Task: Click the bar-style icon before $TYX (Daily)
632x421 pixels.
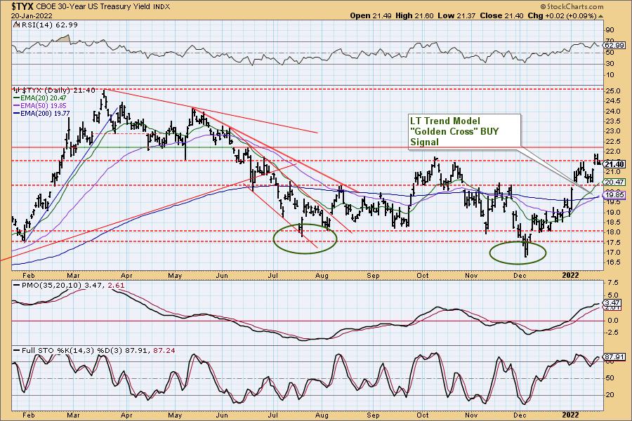Action: click(x=18, y=91)
